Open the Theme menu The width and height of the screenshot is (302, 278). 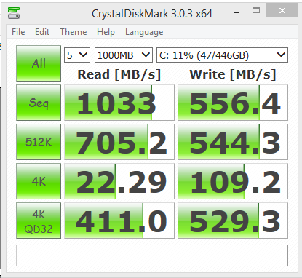click(x=73, y=32)
